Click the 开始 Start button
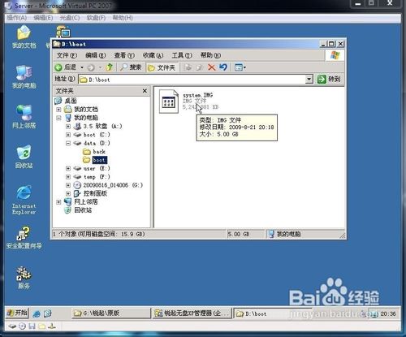The image size is (406, 337). tap(17, 313)
